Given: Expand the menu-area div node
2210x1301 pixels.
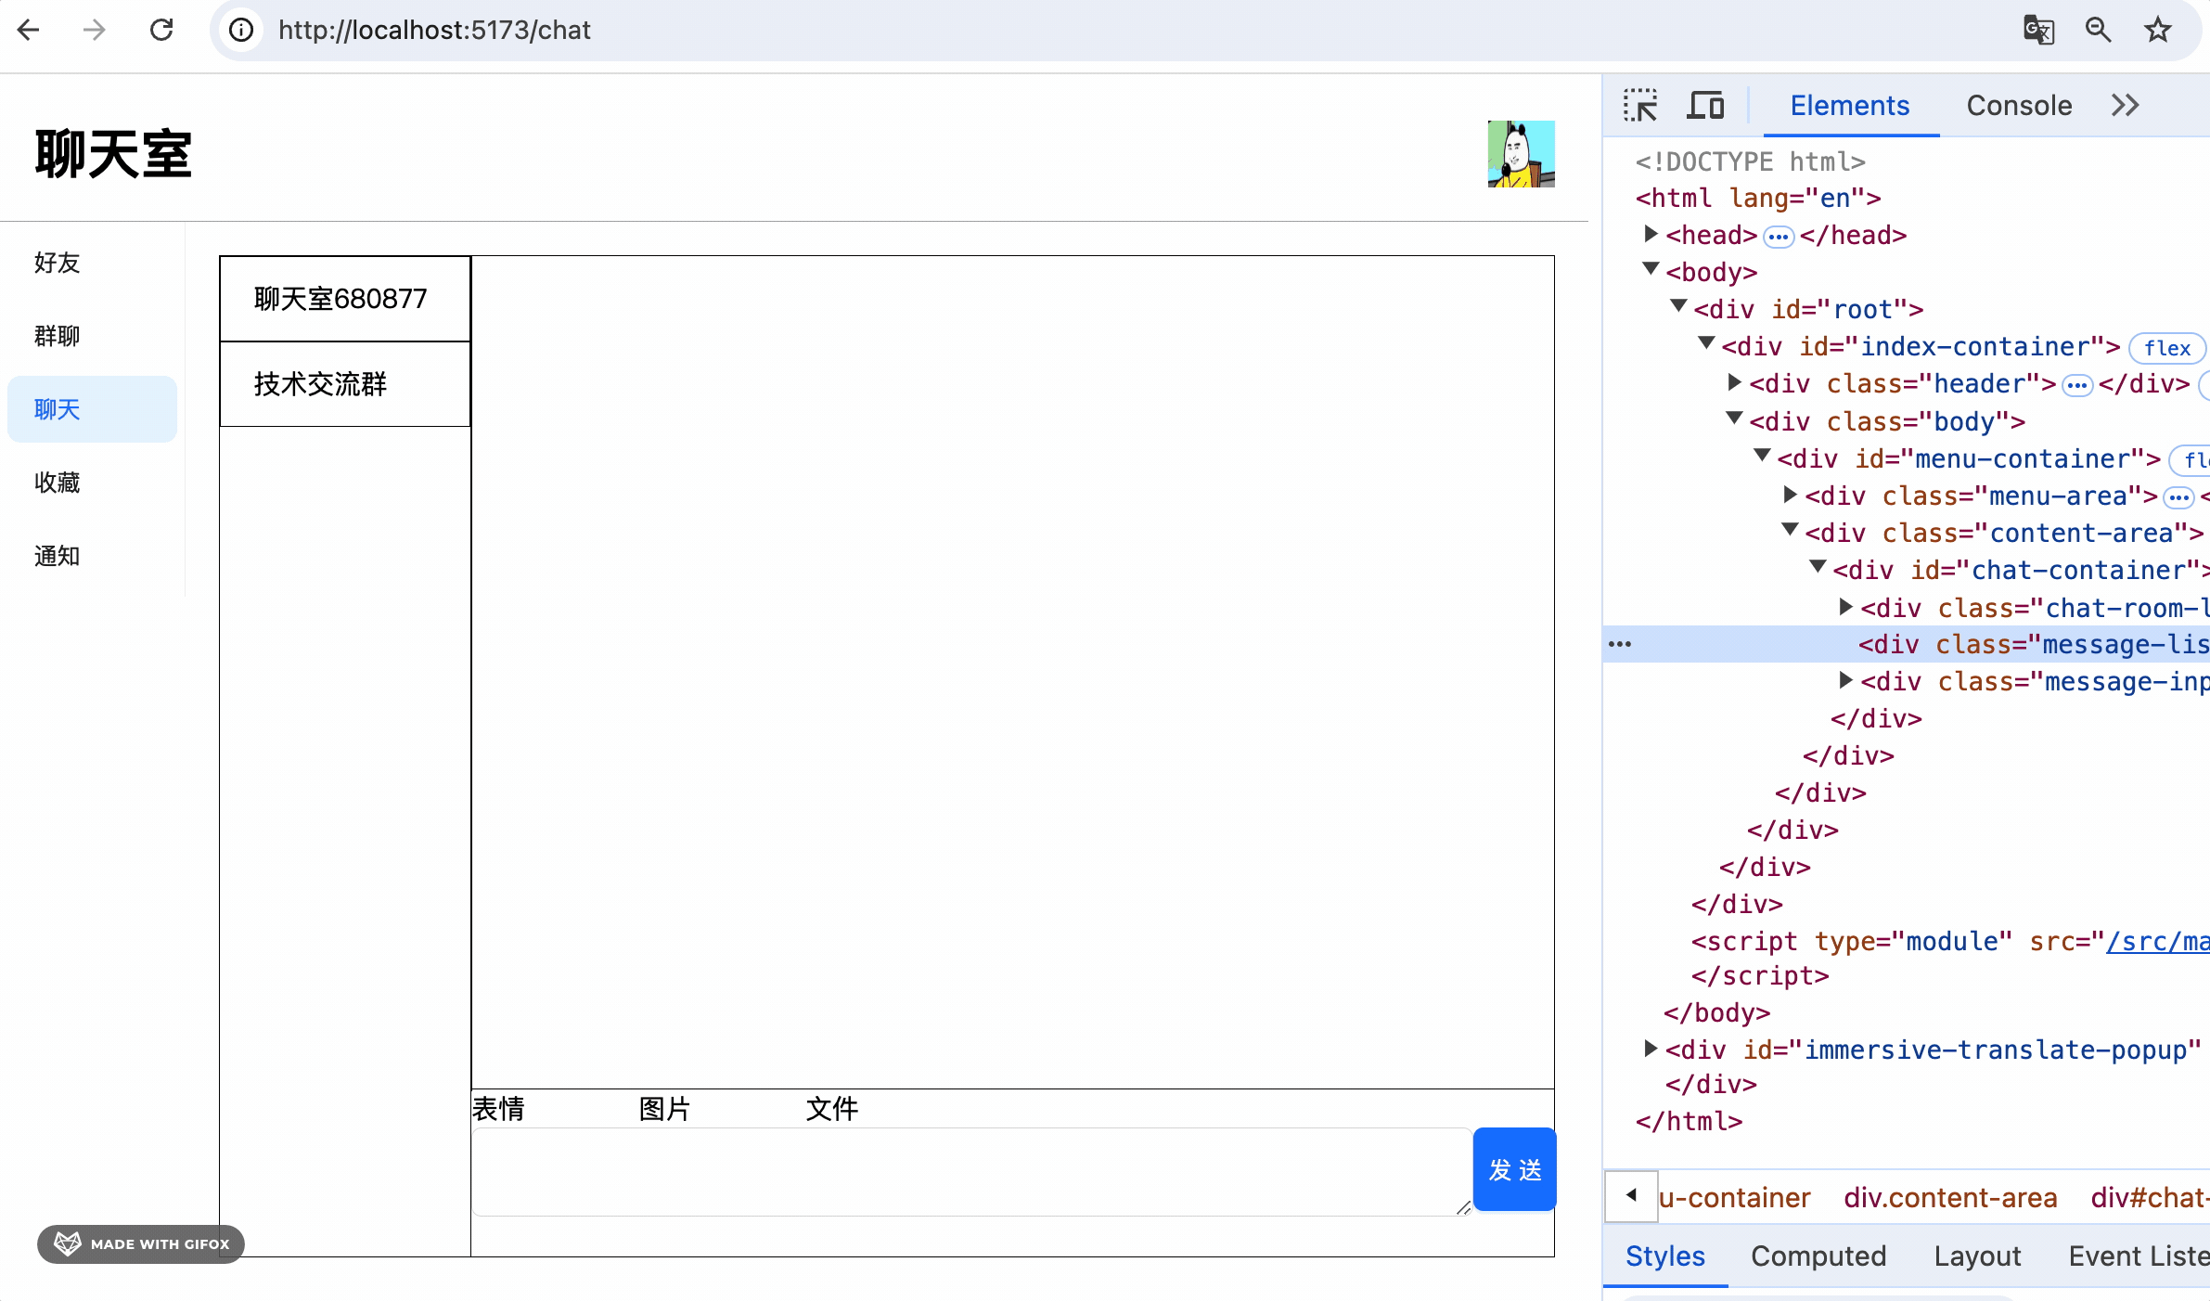Looking at the screenshot, I should point(1790,495).
